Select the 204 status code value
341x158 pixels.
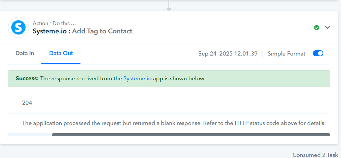[x=27, y=103]
